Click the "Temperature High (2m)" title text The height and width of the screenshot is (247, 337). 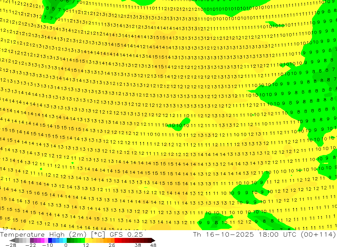(43, 234)
